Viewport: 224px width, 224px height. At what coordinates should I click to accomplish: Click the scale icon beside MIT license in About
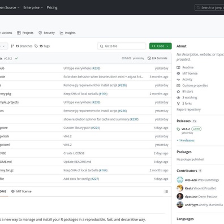click(x=178, y=74)
